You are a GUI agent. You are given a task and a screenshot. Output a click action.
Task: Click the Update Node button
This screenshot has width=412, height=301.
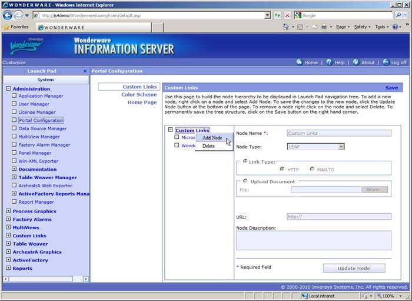(x=354, y=268)
